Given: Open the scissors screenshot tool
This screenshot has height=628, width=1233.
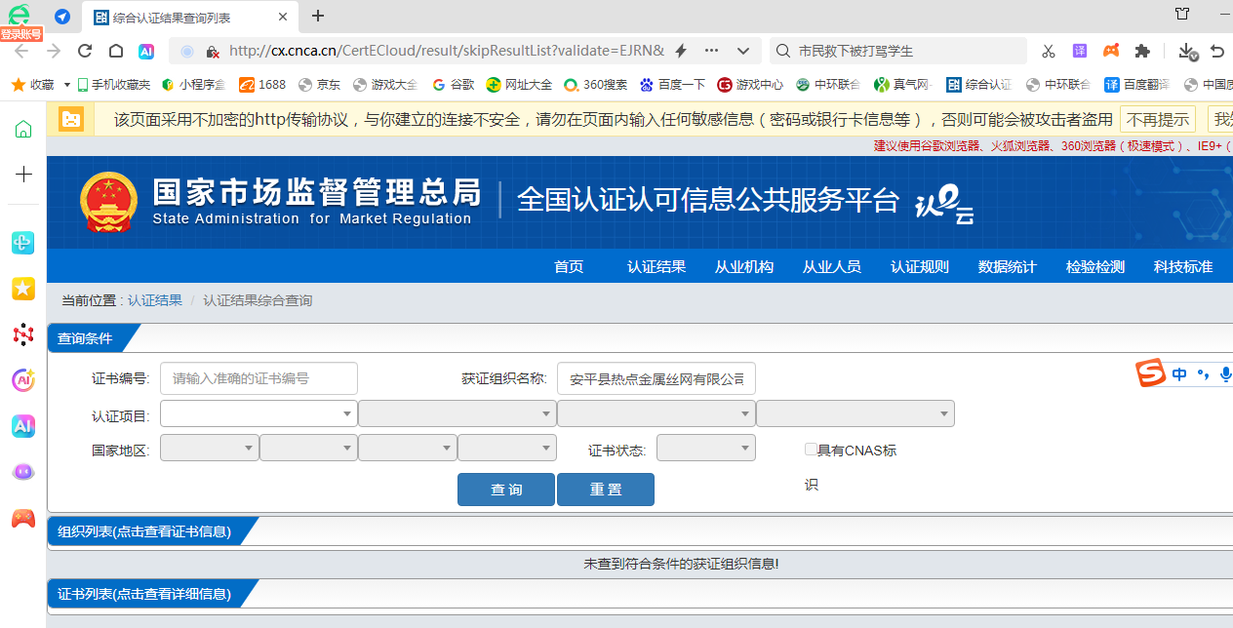Looking at the screenshot, I should (1049, 51).
